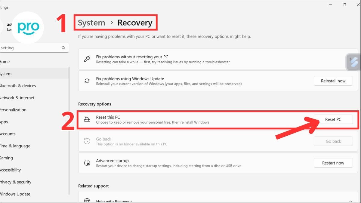Open Privacy & security settings
Viewport: 361px width, 203px height.
pos(16,182)
